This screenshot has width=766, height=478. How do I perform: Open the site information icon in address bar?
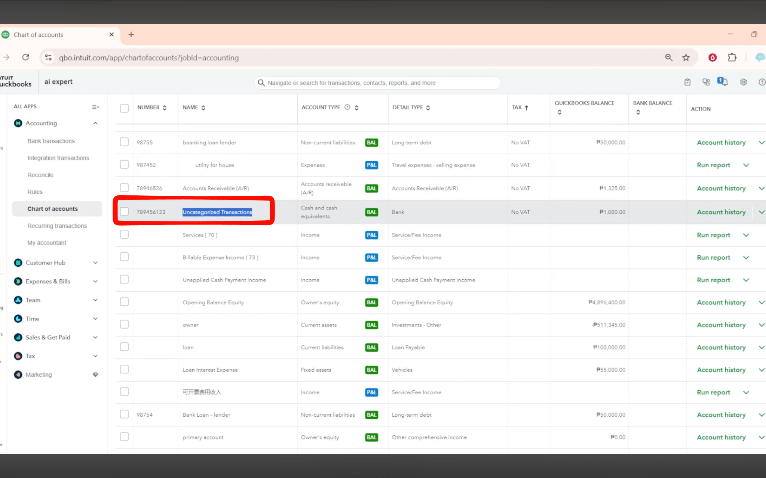pos(48,57)
